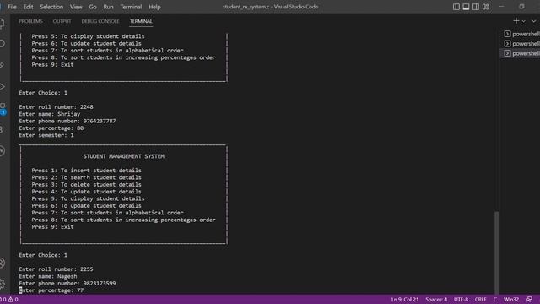The height and width of the screenshot is (304, 540).
Task: Click the line 'Enter phone number: 9823173599'
Action: point(67,284)
